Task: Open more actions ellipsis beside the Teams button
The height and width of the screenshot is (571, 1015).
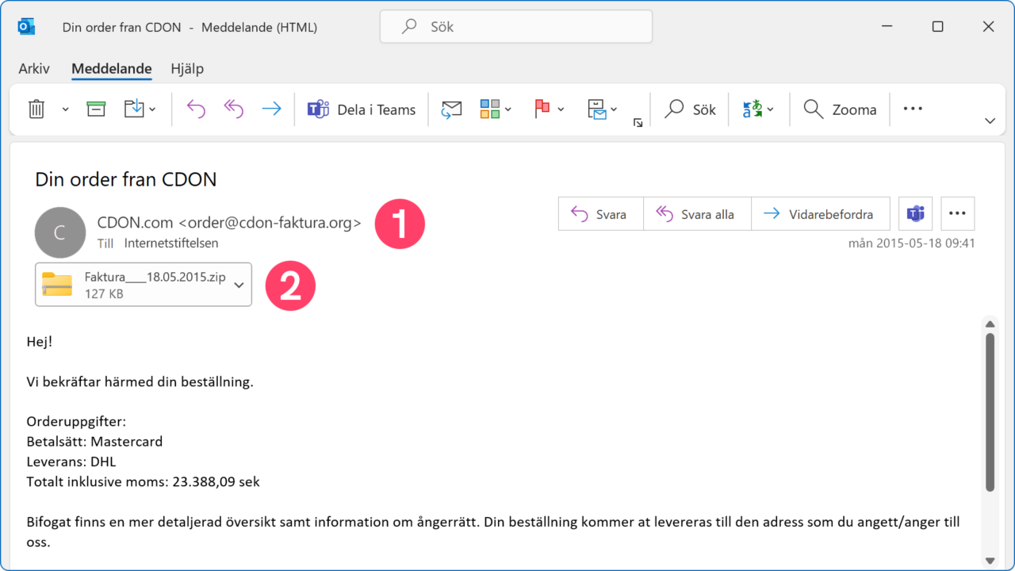Action: 958,214
